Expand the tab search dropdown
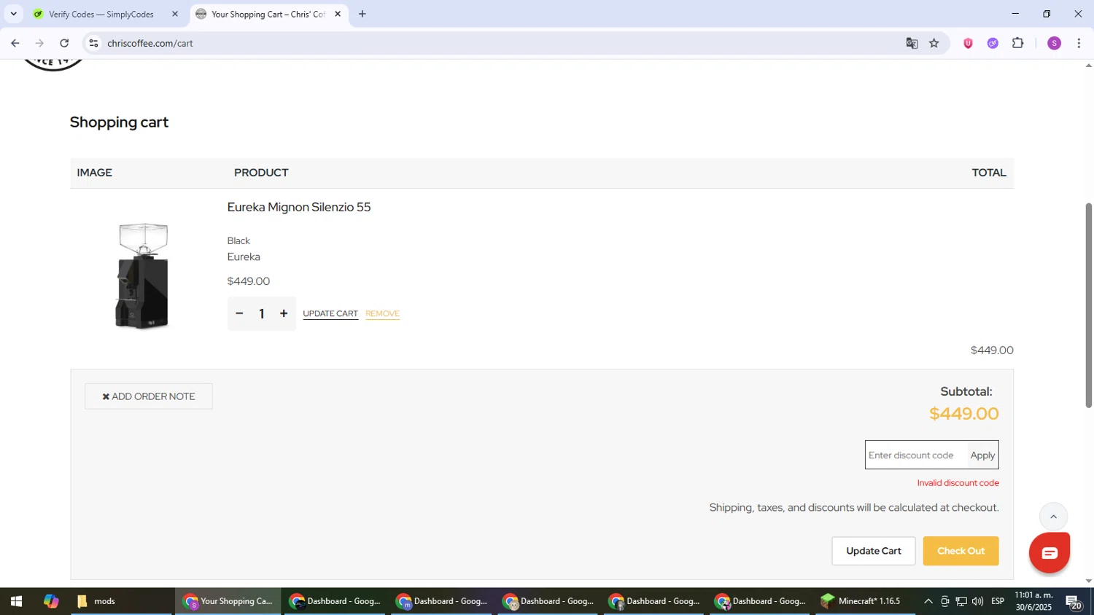 pos(13,14)
